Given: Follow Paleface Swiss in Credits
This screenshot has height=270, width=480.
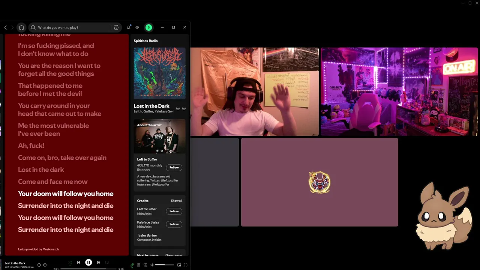Looking at the screenshot, I should pyautogui.click(x=174, y=224).
